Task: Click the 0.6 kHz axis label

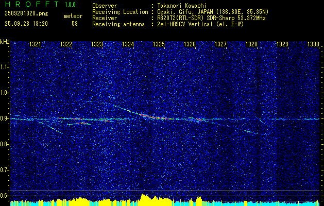Action: (x=4, y=196)
